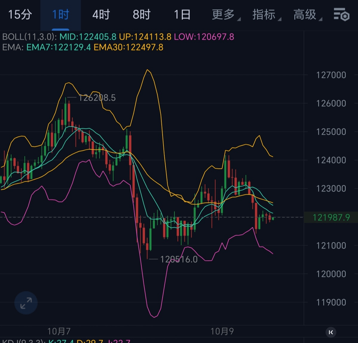Select the 1日 daily interval
The width and height of the screenshot is (358, 343).
click(182, 14)
